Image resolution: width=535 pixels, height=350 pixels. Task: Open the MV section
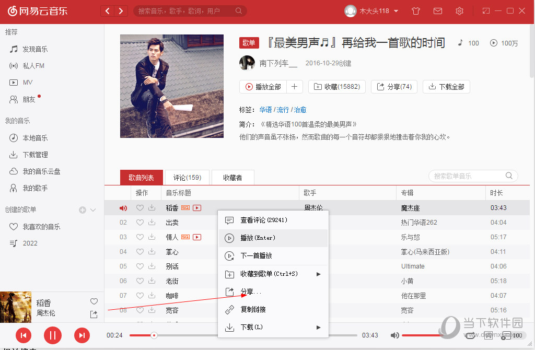coord(22,82)
